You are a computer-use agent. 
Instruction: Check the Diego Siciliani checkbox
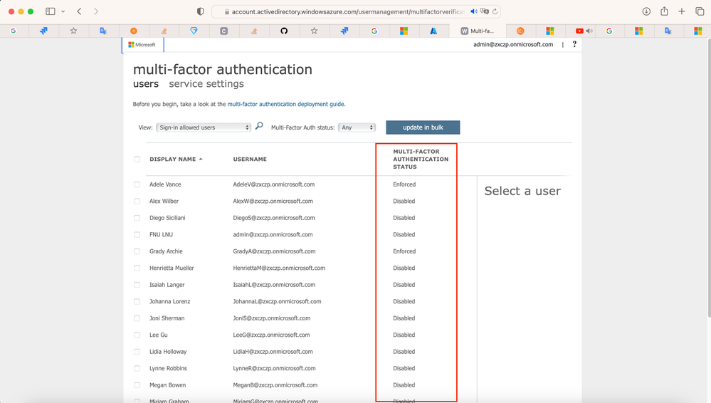coord(137,218)
